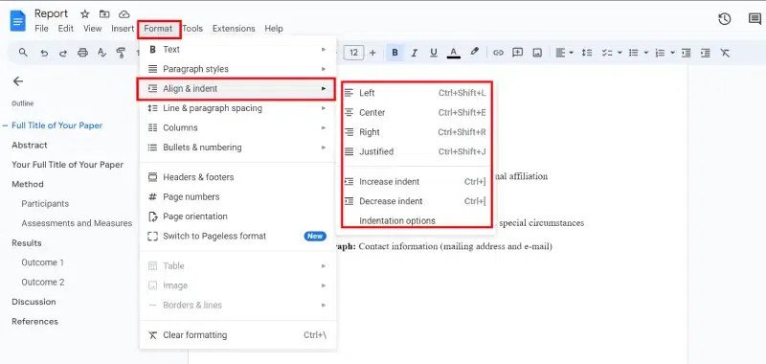Move the document with the folder icon
The height and width of the screenshot is (364, 766).
pyautogui.click(x=104, y=14)
